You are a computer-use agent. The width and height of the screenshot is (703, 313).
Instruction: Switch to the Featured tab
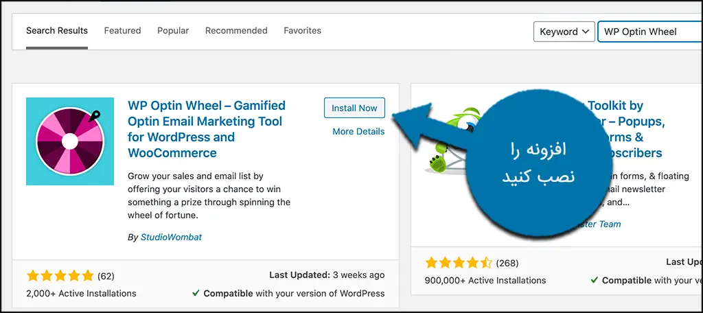point(122,30)
